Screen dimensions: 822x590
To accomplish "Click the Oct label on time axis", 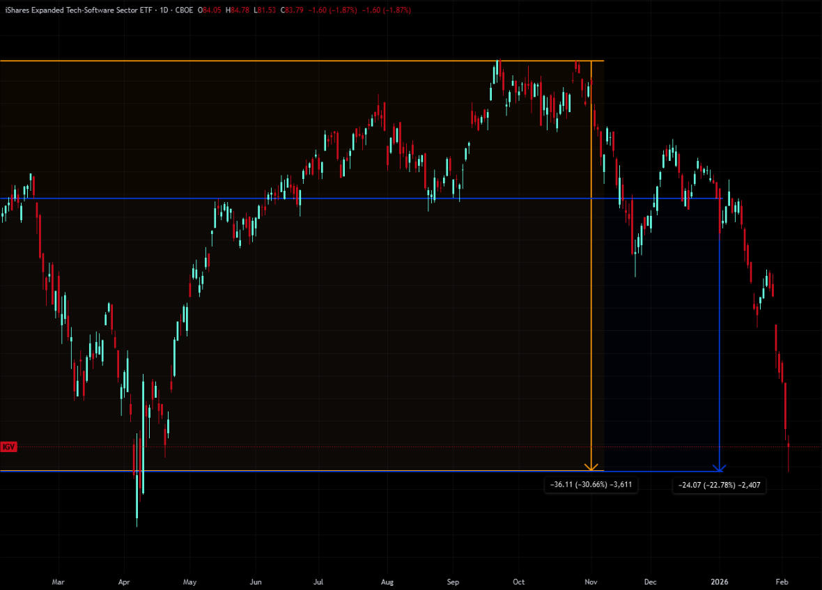I will tap(518, 580).
